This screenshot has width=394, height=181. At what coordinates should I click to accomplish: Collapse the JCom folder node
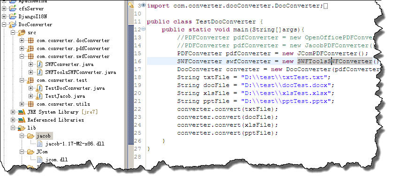pos(22,152)
